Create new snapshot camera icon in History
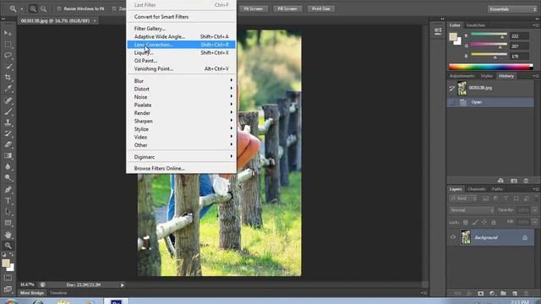This screenshot has width=541, height=304. (x=514, y=181)
